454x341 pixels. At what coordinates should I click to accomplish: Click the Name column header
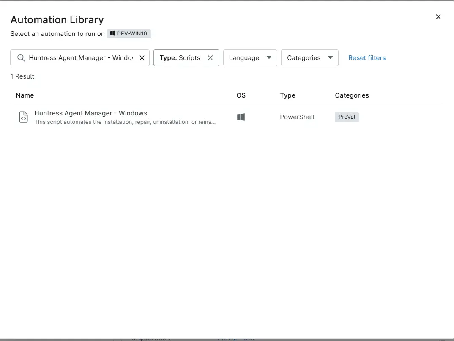(25, 95)
